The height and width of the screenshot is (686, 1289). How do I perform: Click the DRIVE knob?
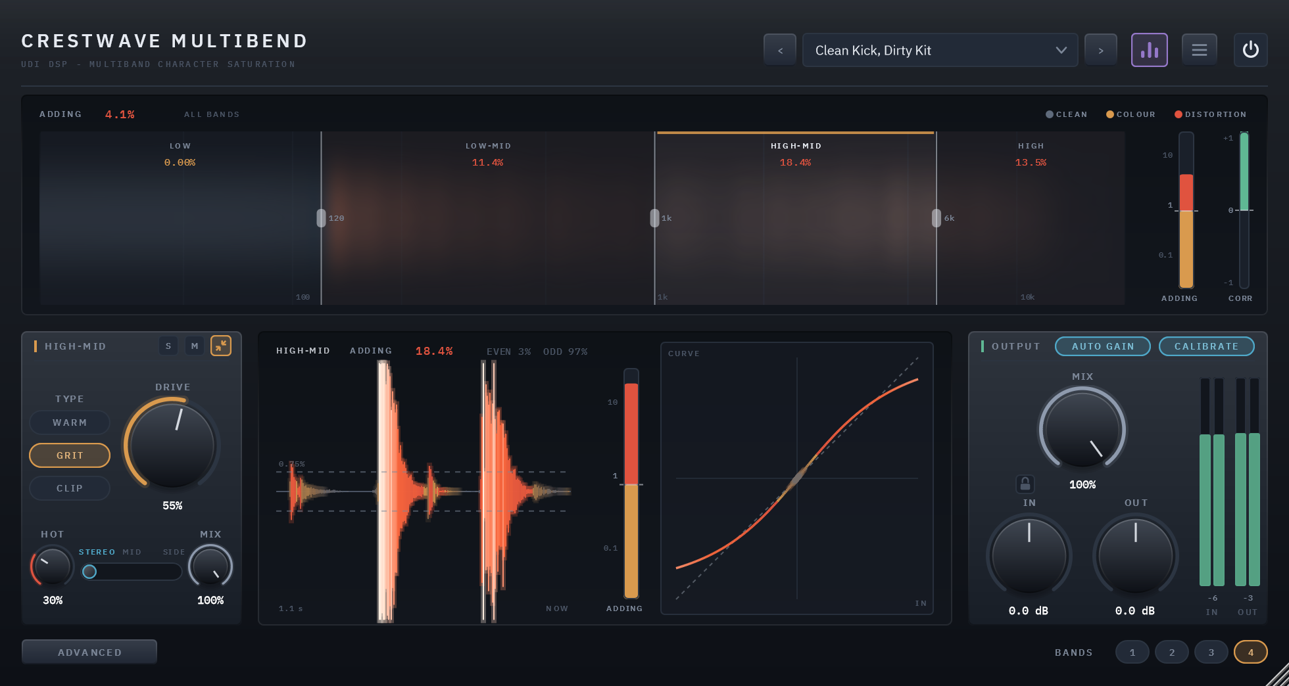[172, 445]
